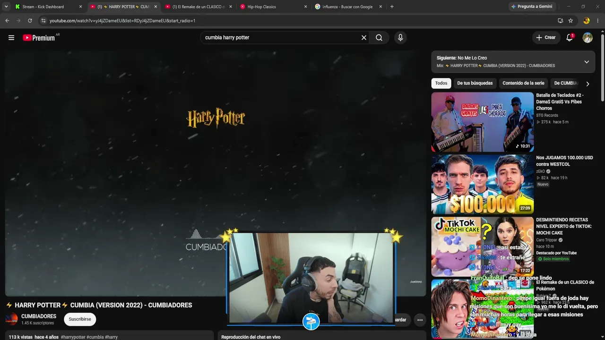The height and width of the screenshot is (340, 605).
Task: Select the De tus búsquedas chip
Action: [475, 83]
